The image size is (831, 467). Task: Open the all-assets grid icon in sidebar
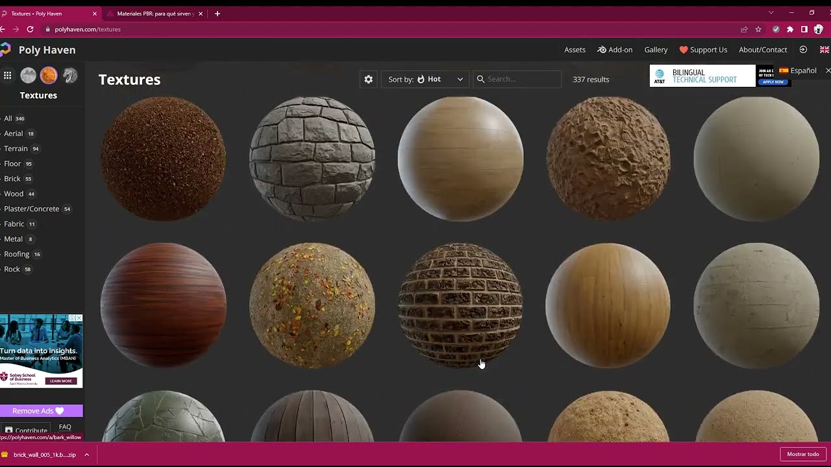tap(7, 75)
